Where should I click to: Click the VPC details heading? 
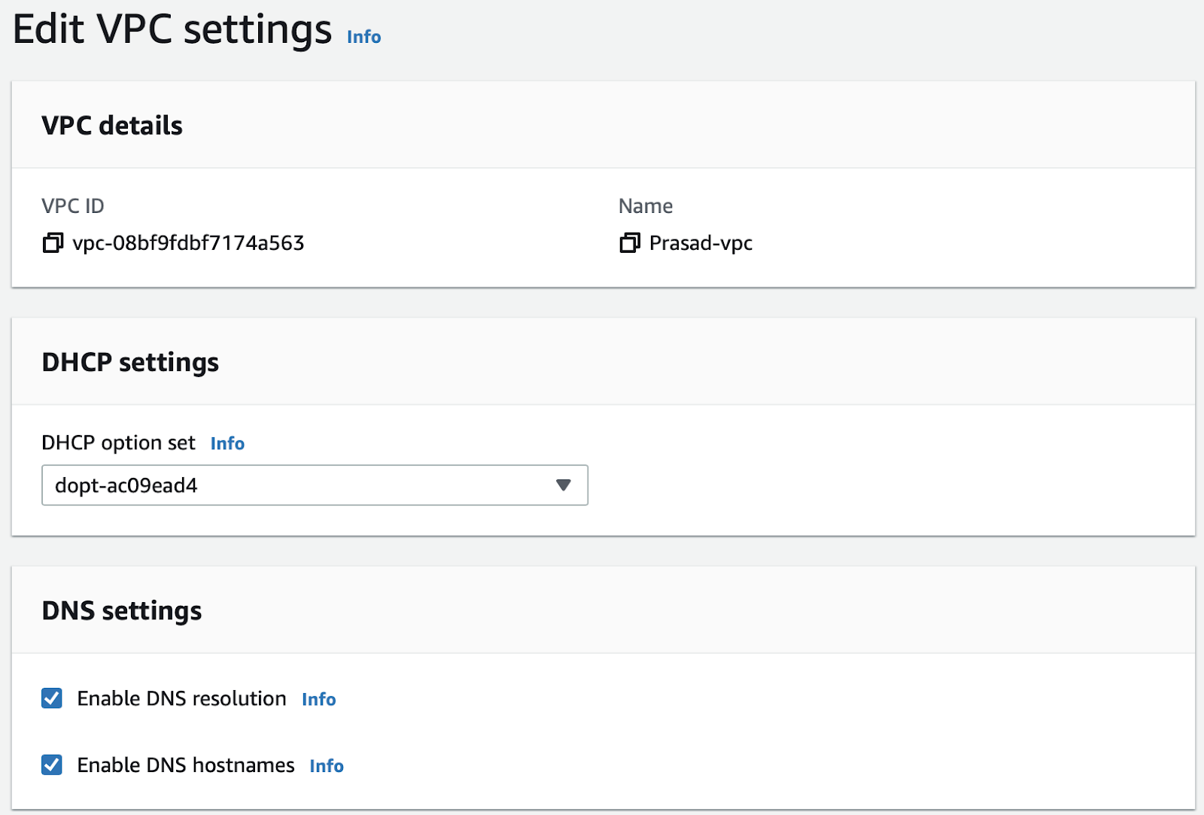coord(112,125)
